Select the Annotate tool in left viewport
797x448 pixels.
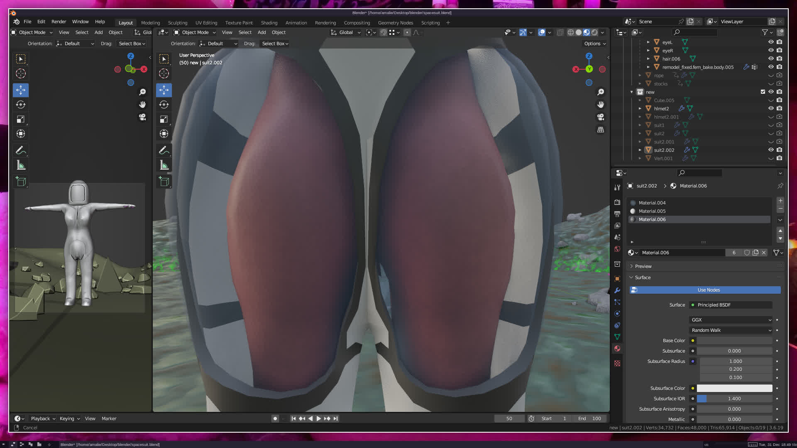[x=21, y=150]
